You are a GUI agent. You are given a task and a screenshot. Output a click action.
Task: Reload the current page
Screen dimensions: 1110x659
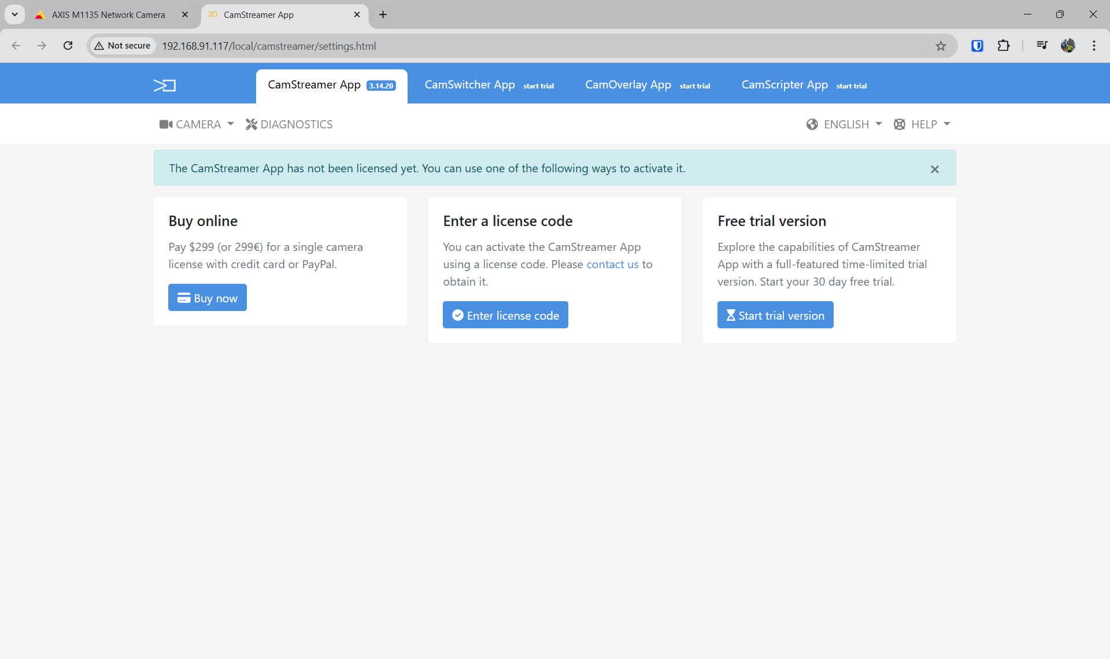coord(68,46)
